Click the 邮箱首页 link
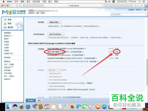148x111 pixels. [31, 13]
